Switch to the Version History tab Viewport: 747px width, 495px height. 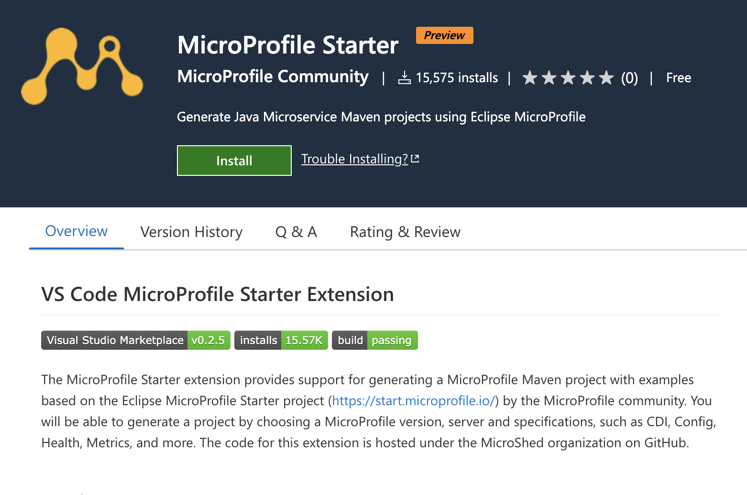[x=191, y=232]
